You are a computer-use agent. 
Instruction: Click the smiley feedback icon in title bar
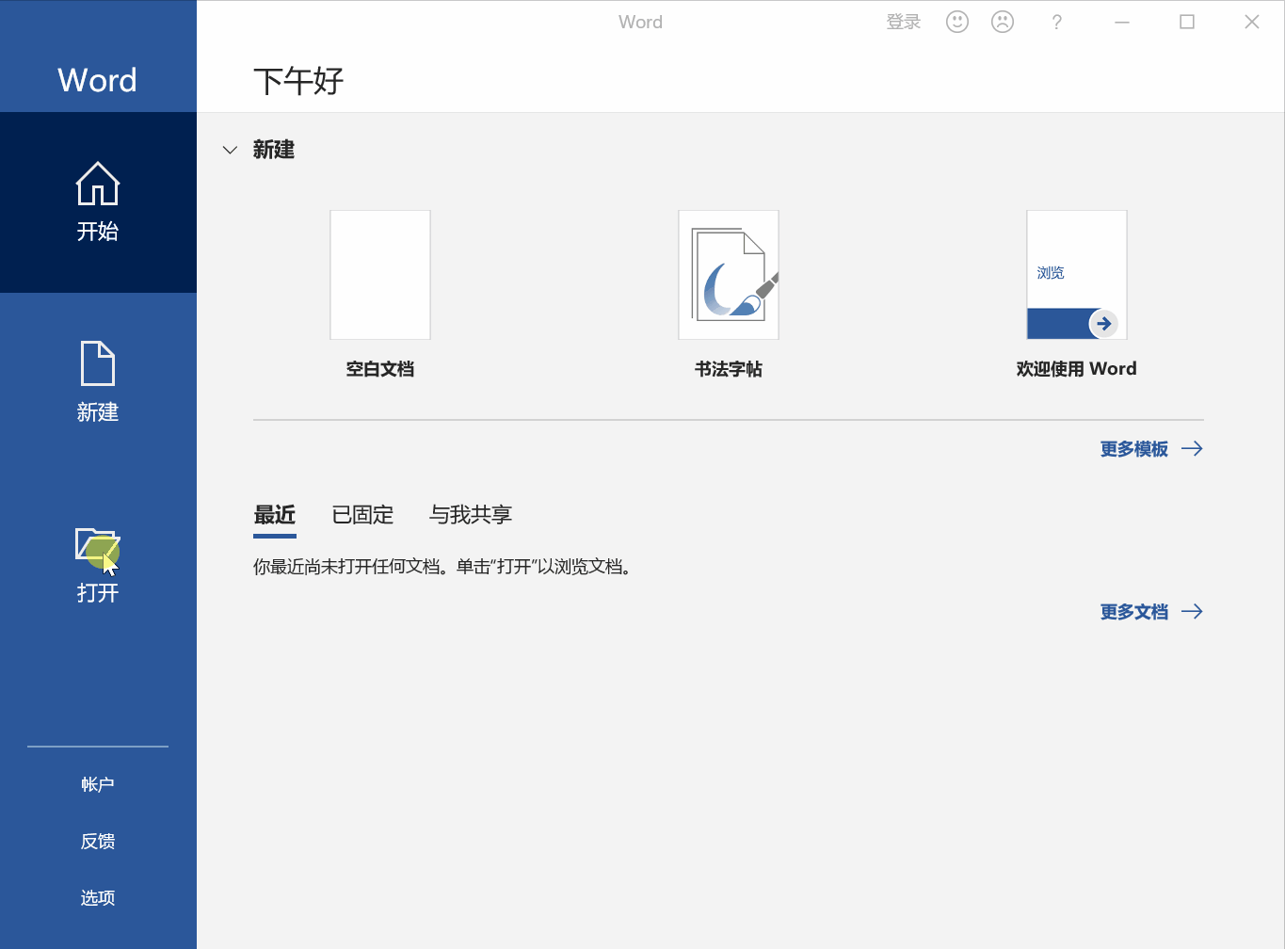click(956, 21)
